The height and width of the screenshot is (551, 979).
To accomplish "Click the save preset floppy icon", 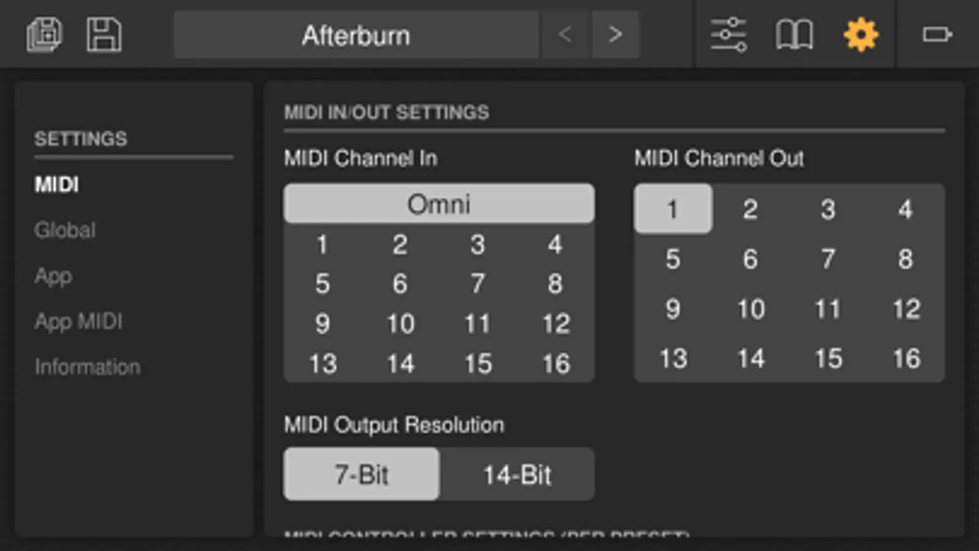I will (x=103, y=34).
